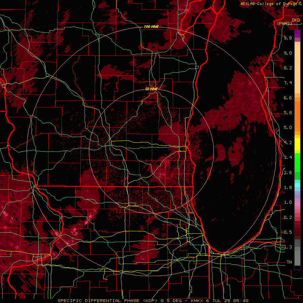Pick the orange segment of the color bar
This screenshot has width=303, height=303.
tap(297, 116)
